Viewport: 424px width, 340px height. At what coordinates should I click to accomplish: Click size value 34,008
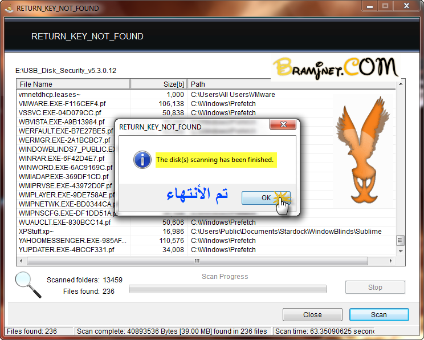click(173, 250)
